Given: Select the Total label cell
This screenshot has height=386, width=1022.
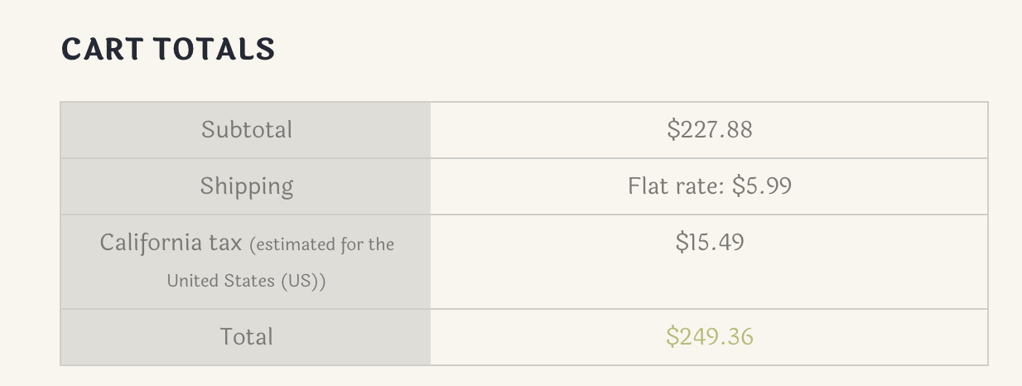Looking at the screenshot, I should point(246,337).
